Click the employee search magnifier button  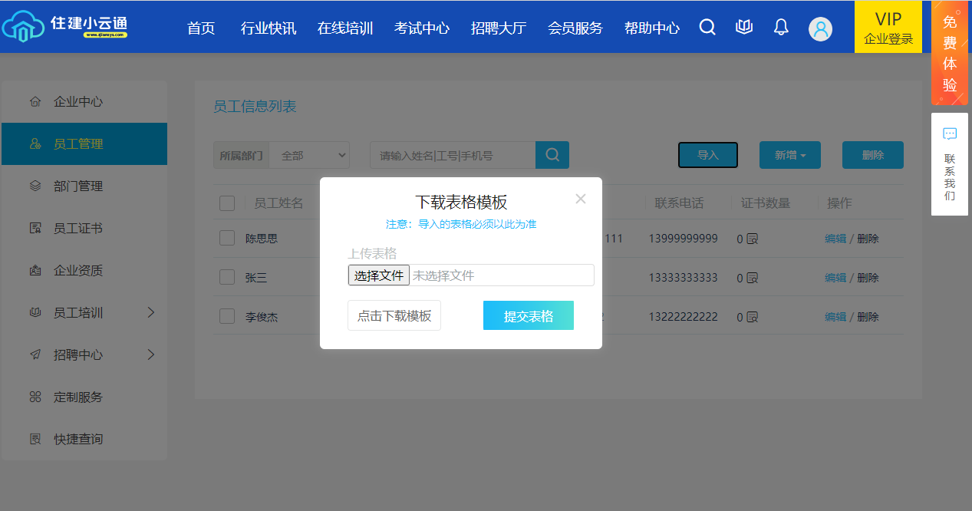coord(552,155)
